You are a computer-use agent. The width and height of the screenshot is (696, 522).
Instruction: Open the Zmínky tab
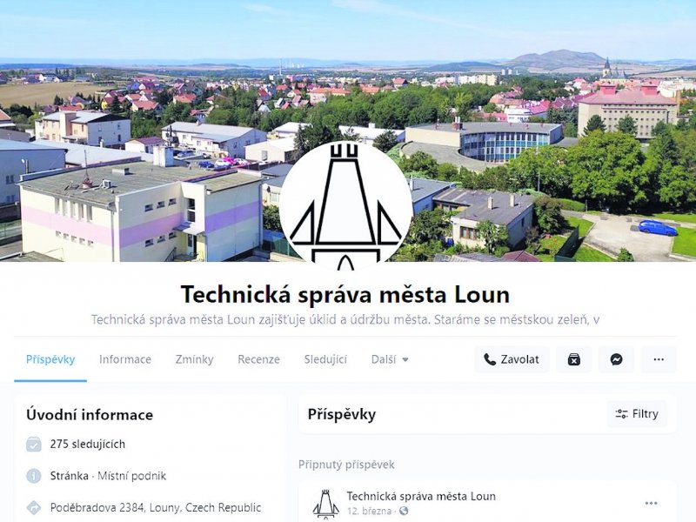pos(194,359)
